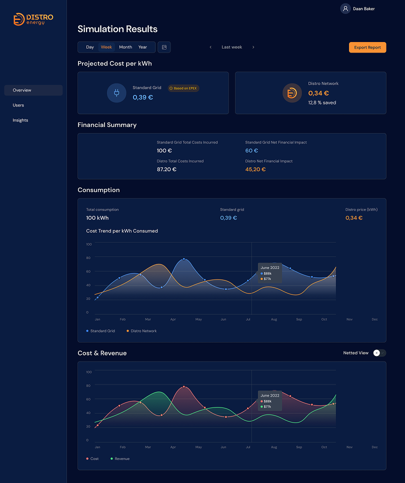Select the Year time range tab
Viewport: 405px width, 483px height.
click(x=143, y=47)
